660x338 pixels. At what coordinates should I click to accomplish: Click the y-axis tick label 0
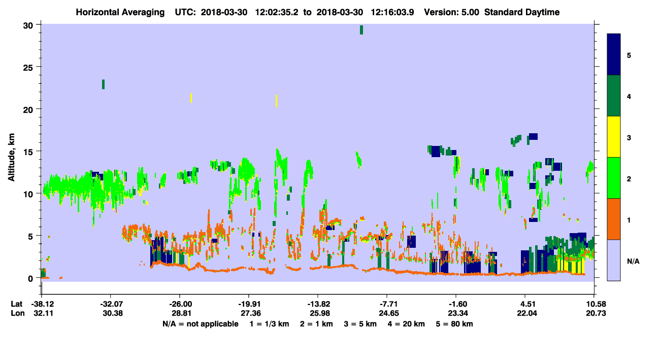pos(31,278)
